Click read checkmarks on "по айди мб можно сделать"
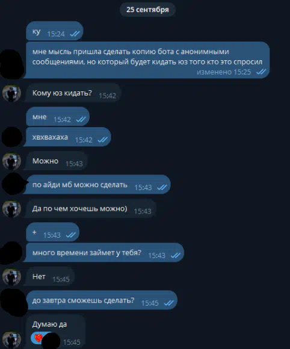290x349 pixels. coord(162,187)
